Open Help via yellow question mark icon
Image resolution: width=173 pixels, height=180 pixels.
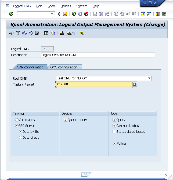point(158,14)
